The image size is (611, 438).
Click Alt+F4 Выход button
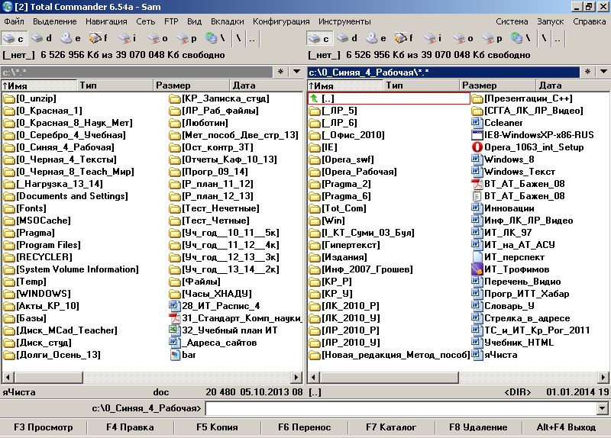pos(566,427)
